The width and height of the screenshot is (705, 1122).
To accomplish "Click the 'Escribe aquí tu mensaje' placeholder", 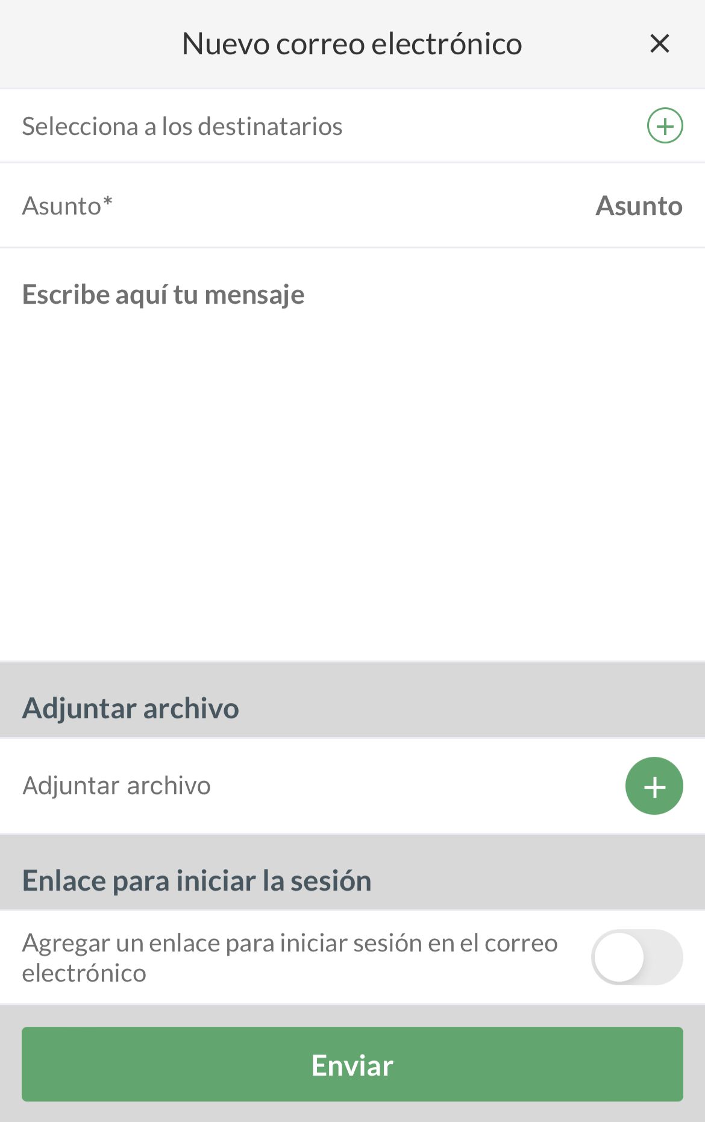I will [x=163, y=295].
